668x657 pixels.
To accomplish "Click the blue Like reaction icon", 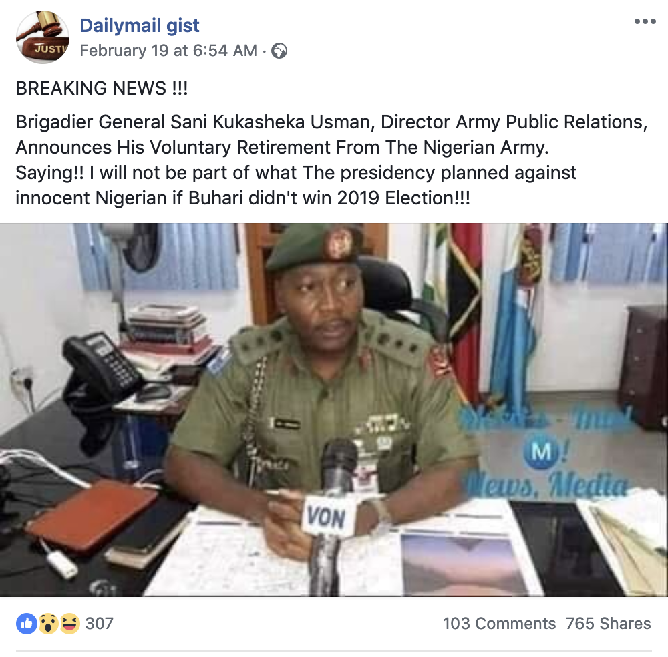I will click(27, 624).
